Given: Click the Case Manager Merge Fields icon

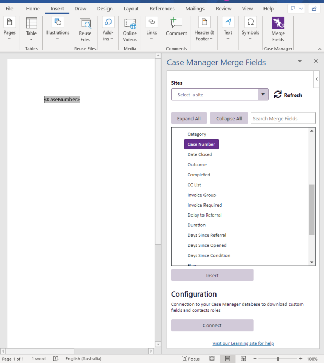Looking at the screenshot, I should click(x=278, y=23).
